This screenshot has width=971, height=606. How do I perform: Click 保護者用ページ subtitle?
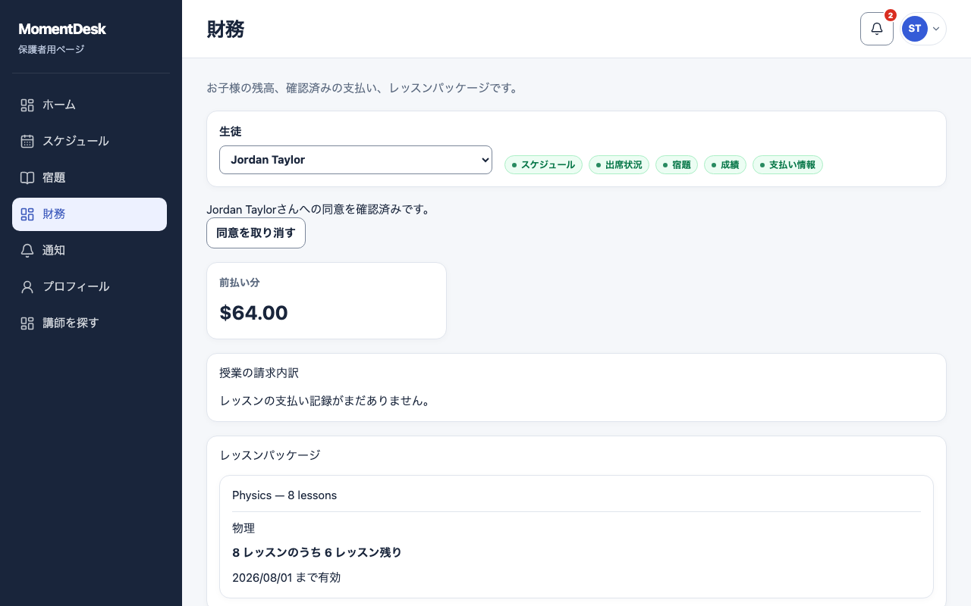tap(52, 50)
